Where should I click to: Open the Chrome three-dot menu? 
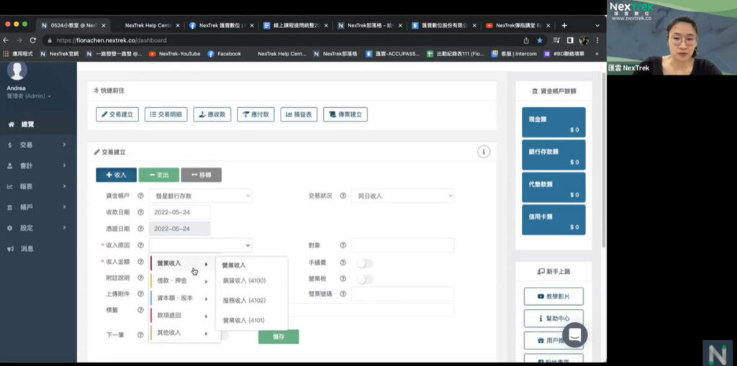point(597,40)
